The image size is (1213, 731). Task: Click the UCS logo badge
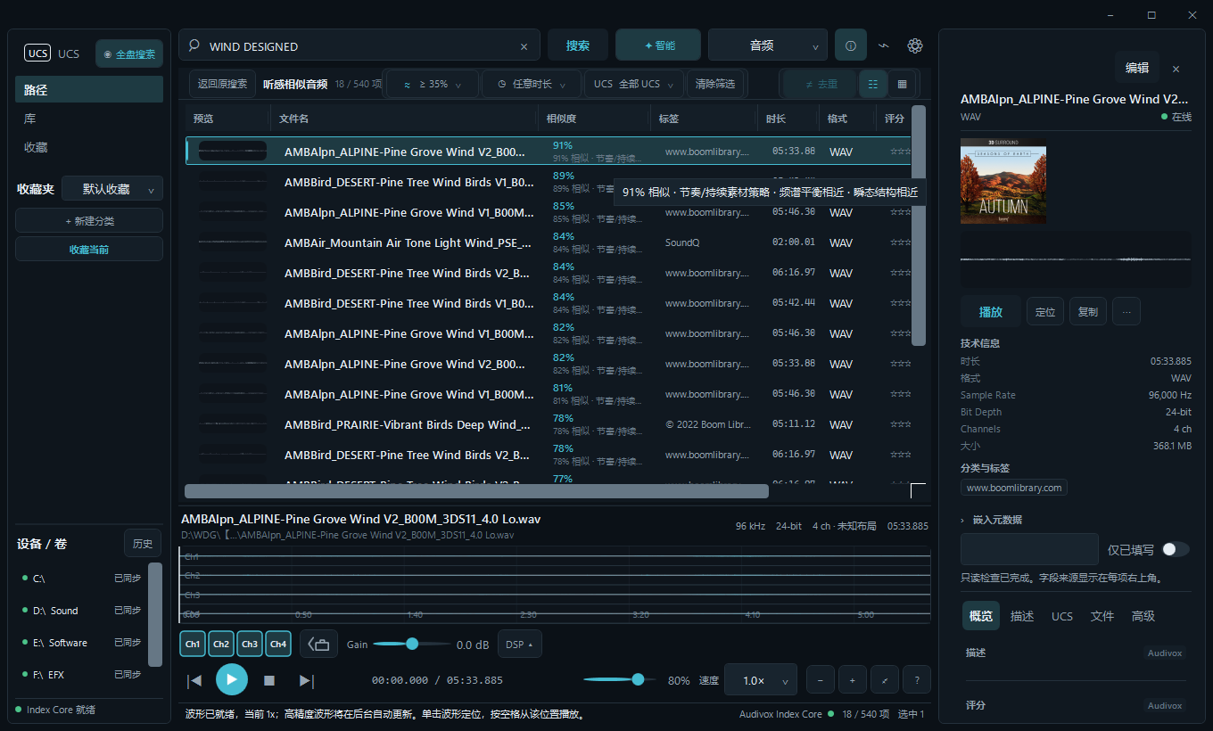(x=37, y=53)
